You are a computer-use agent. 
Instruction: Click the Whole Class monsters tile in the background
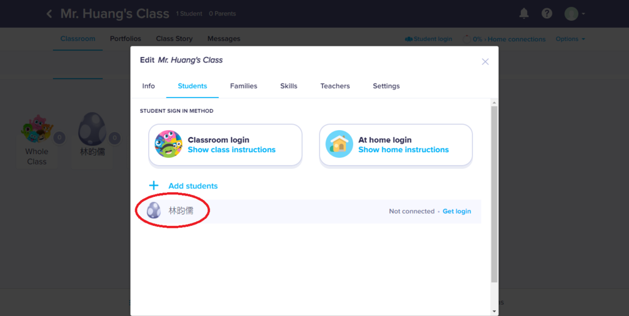[37, 141]
